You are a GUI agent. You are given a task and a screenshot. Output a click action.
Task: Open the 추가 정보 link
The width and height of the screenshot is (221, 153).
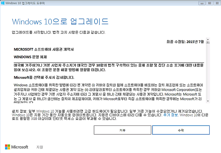(170, 115)
